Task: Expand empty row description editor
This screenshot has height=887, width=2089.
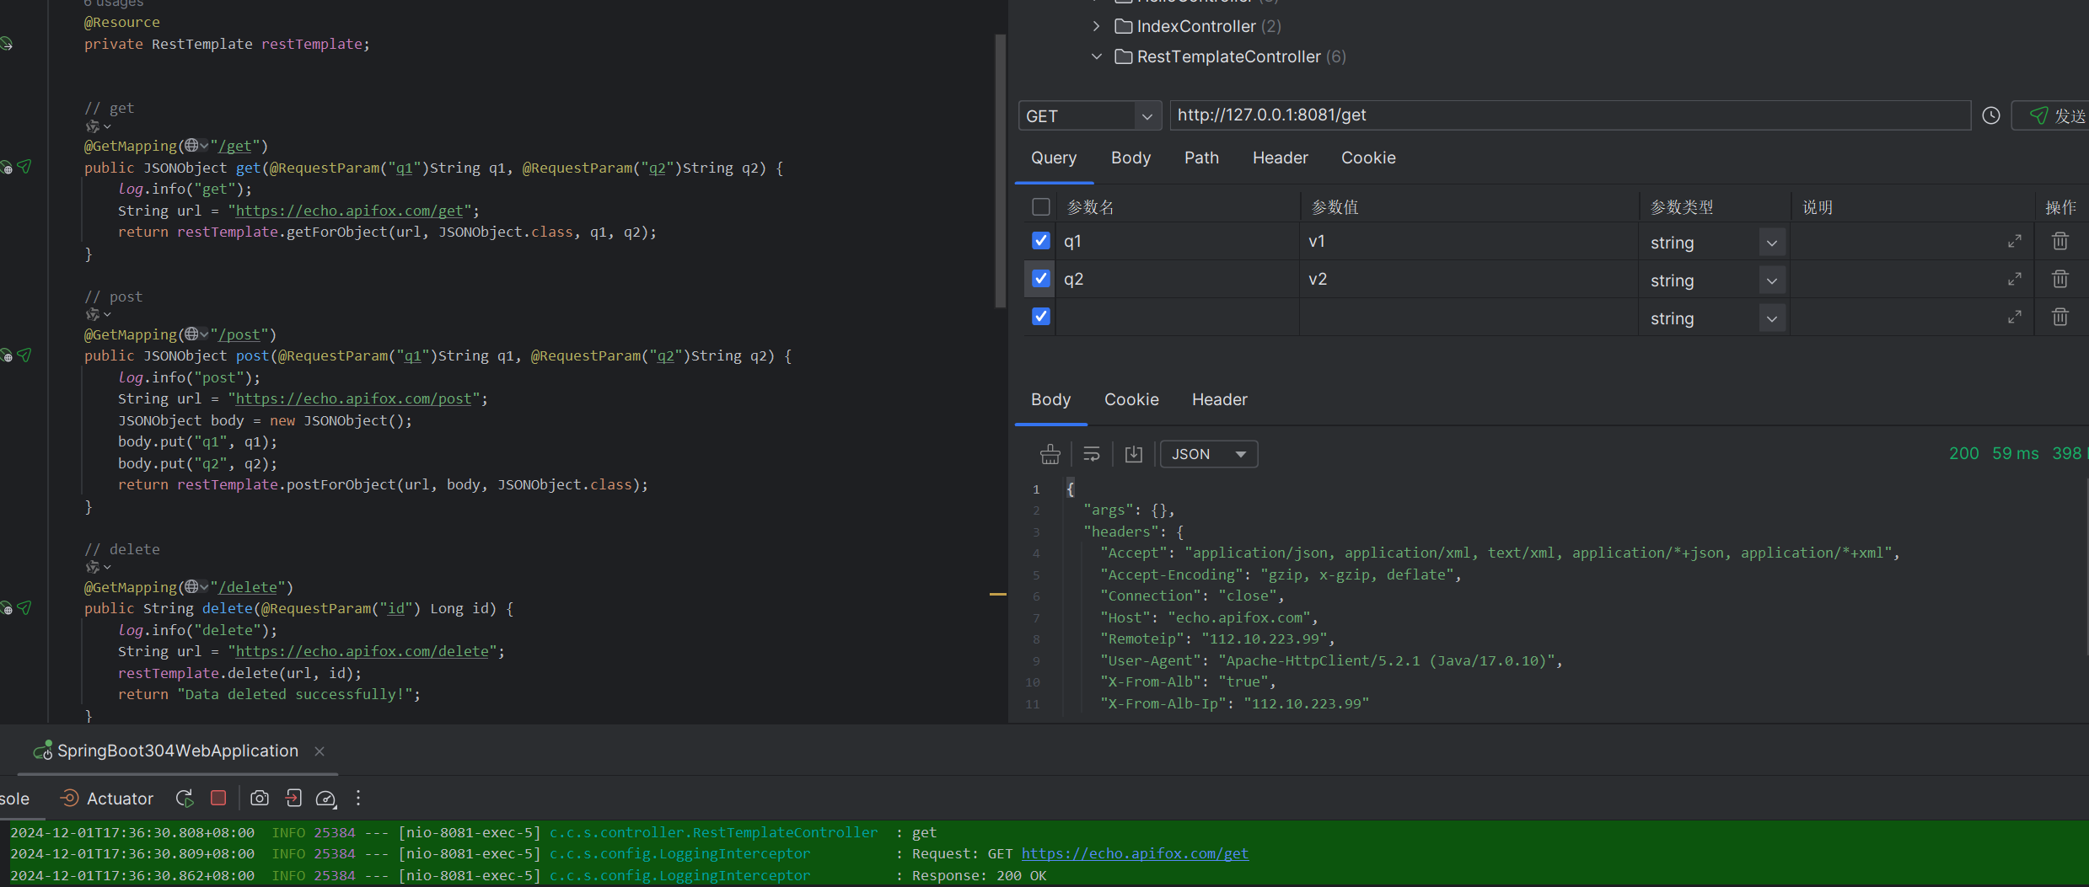Action: tap(2015, 317)
